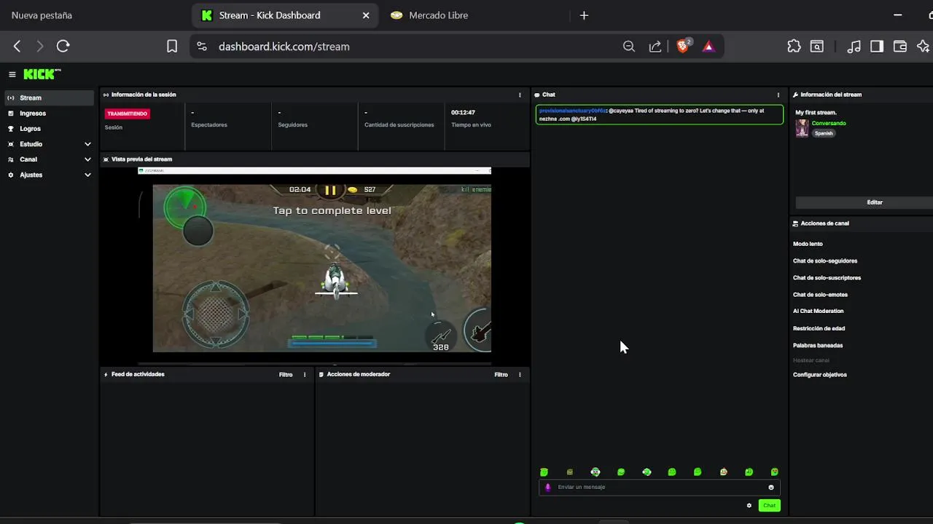Click Chat de solo-emotes channel action
Image resolution: width=933 pixels, height=524 pixels.
820,295
